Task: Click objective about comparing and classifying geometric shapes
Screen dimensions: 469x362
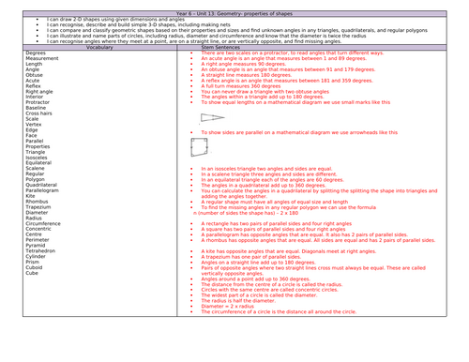Action: tap(237, 30)
